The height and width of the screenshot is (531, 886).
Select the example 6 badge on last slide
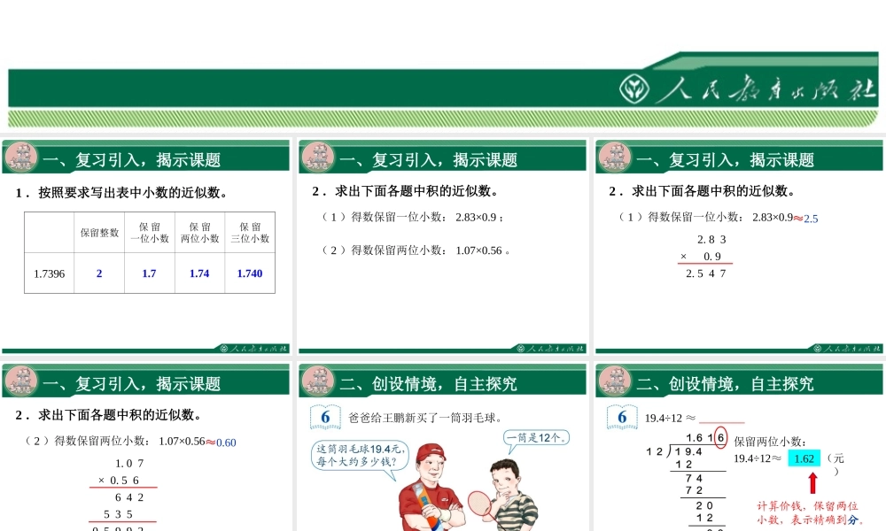[620, 414]
